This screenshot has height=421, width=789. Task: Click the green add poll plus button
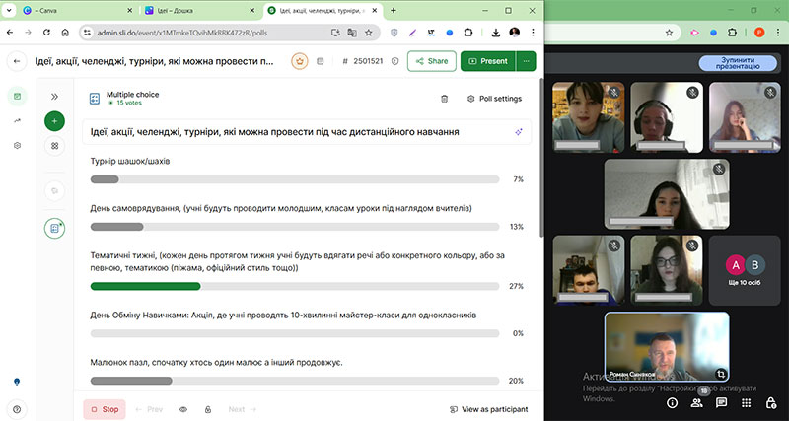point(54,121)
